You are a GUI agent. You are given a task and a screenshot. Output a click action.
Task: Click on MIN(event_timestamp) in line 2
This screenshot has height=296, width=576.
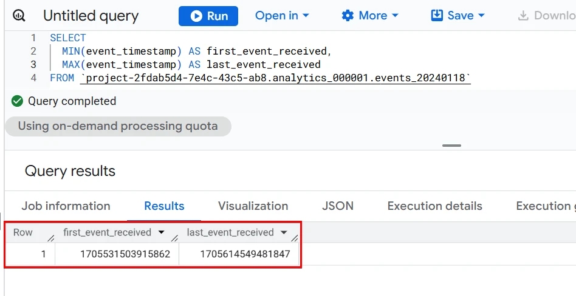tap(122, 52)
